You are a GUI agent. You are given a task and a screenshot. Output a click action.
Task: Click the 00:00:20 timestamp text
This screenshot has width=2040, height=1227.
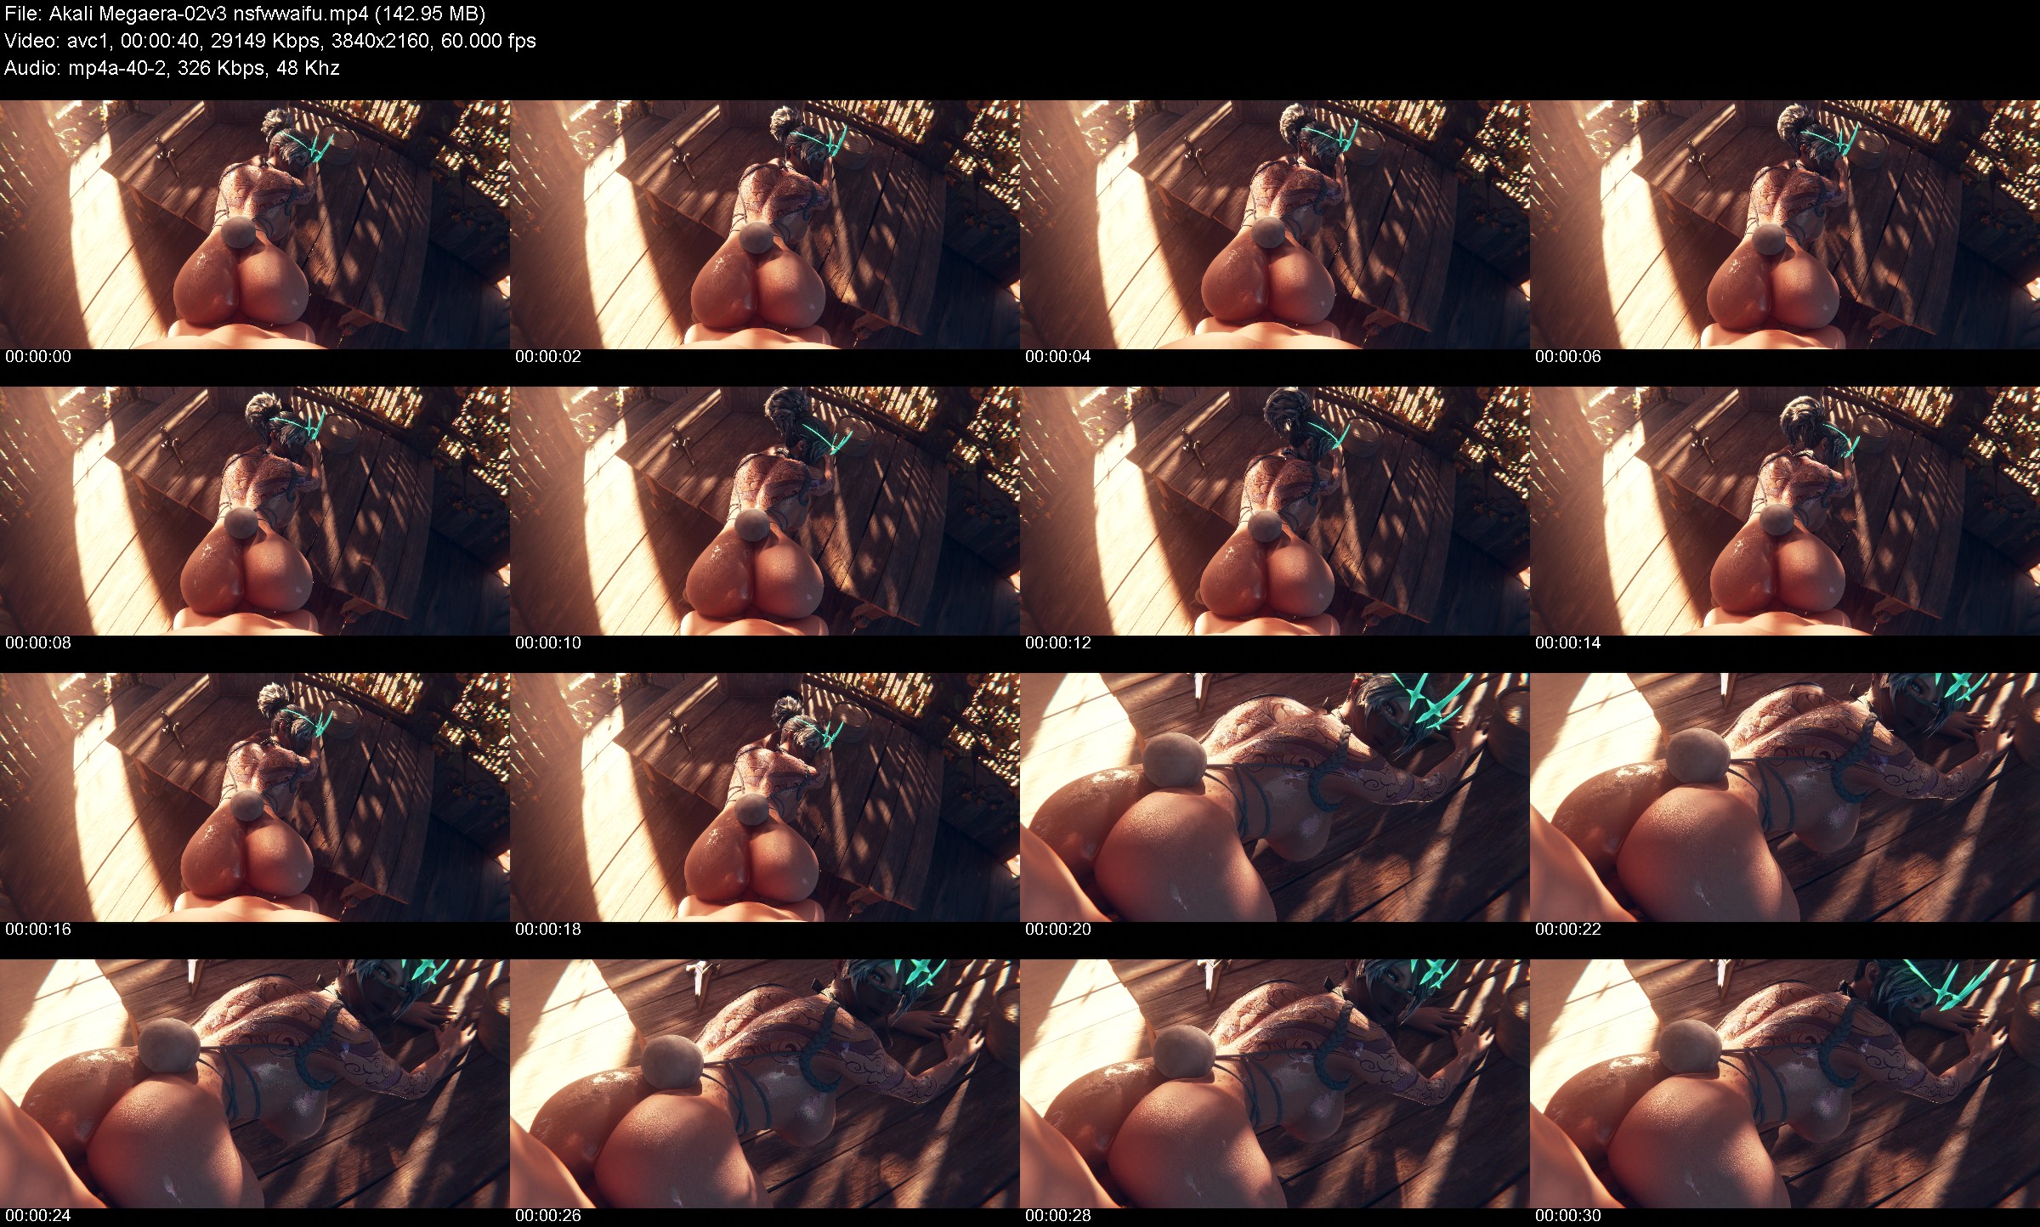[1058, 930]
